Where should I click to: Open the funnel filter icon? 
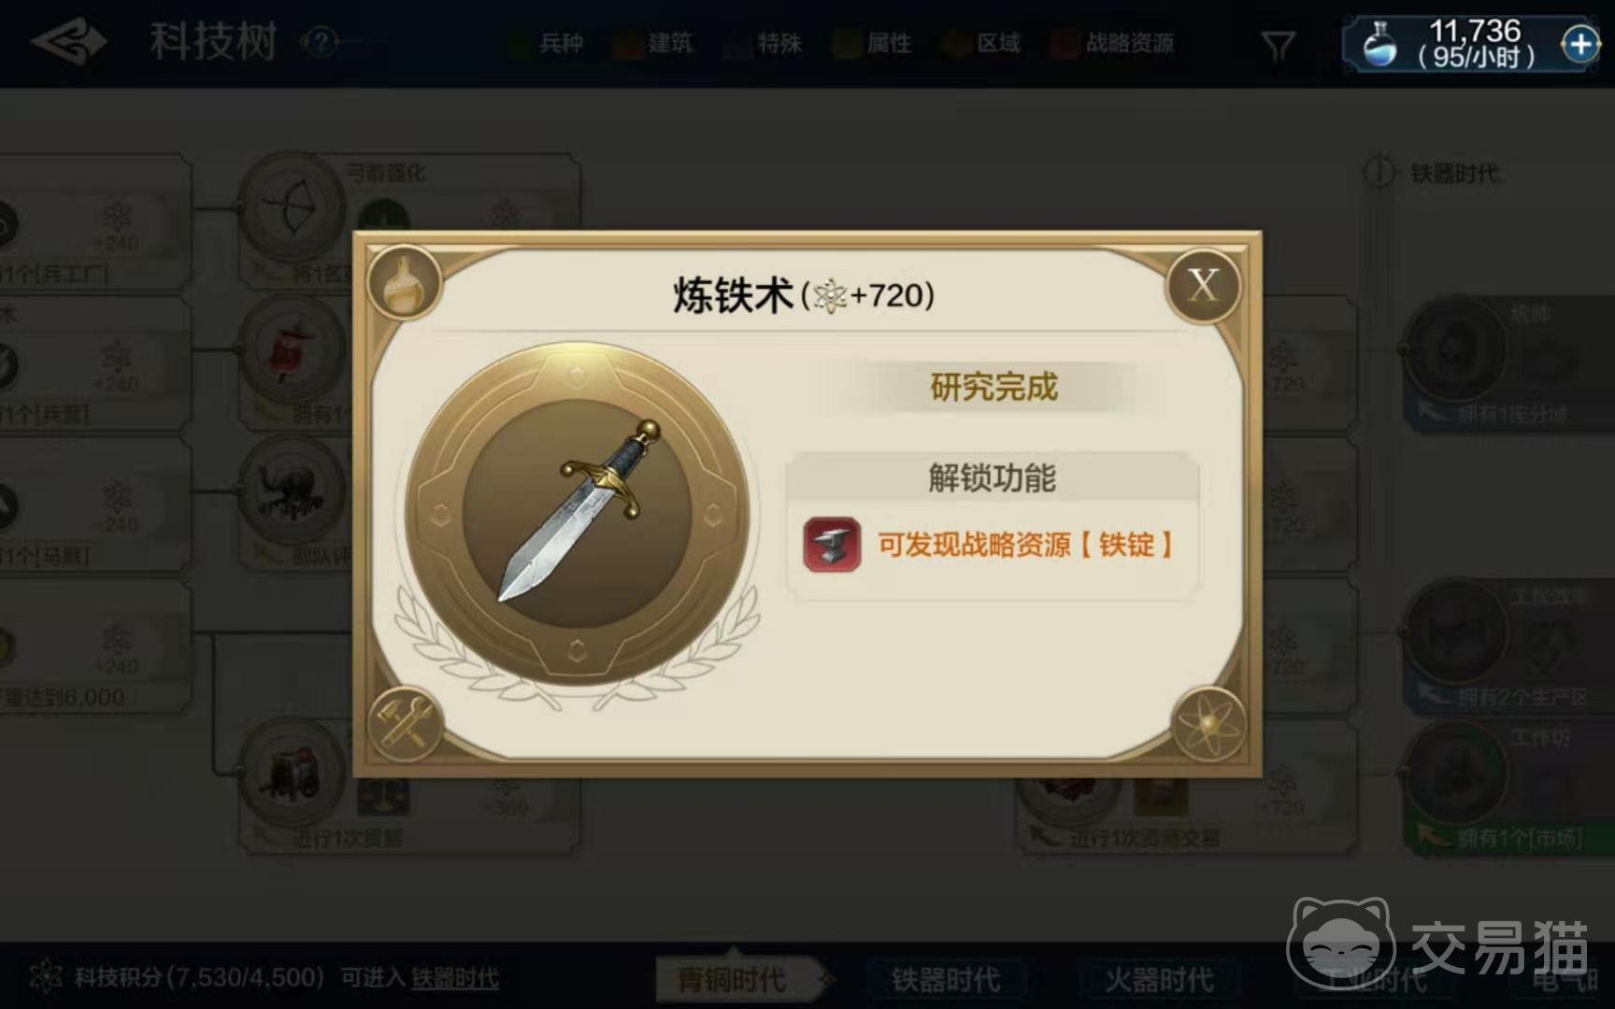(x=1278, y=45)
